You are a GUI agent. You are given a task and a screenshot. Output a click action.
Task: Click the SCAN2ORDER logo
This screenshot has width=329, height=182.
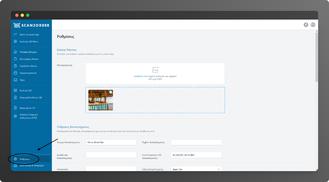tap(31, 25)
